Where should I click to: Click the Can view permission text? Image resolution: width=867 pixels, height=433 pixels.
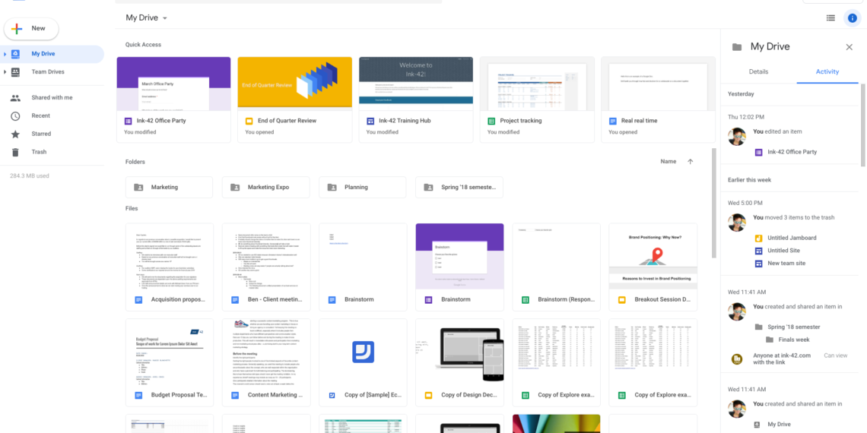click(836, 356)
